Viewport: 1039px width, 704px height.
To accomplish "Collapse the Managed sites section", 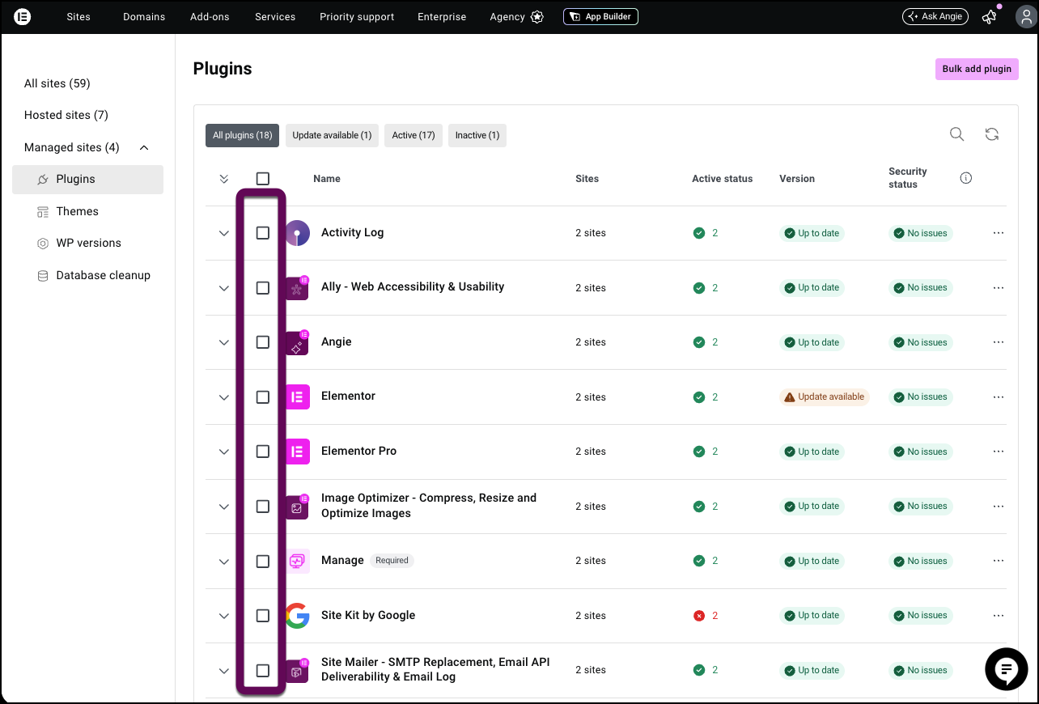I will [144, 147].
